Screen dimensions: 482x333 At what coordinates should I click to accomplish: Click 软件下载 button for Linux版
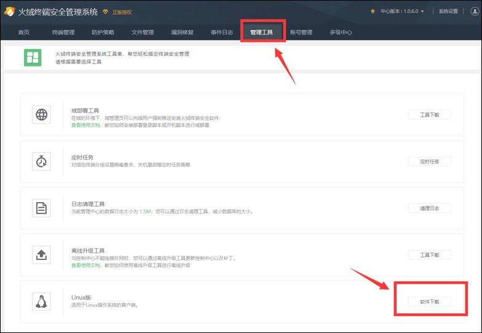click(430, 301)
